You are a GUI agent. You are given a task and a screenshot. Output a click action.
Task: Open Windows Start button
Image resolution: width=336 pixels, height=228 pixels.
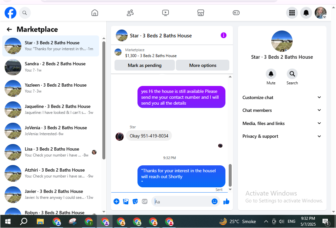tap(8, 221)
